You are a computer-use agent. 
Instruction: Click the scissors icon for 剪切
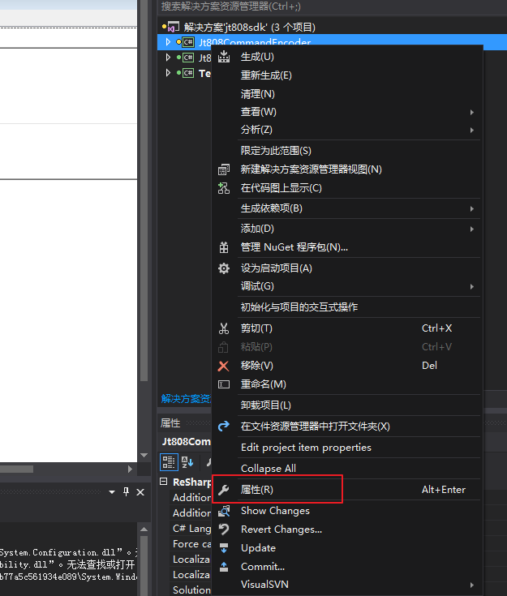(x=224, y=328)
